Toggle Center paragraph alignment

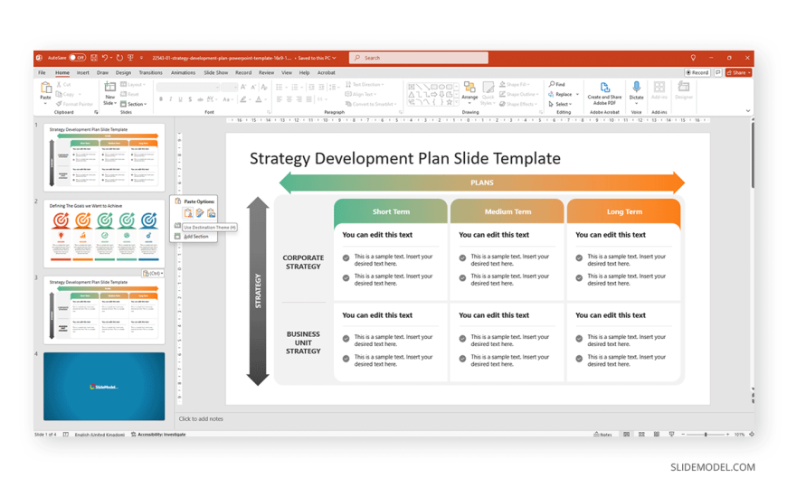pos(289,99)
